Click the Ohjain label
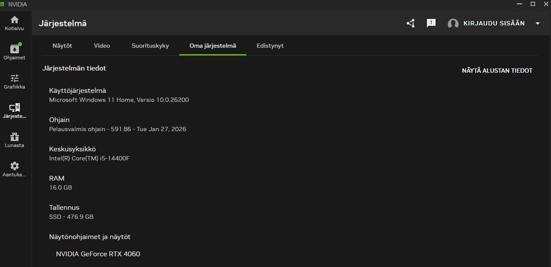551x267 pixels. pyautogui.click(x=59, y=120)
